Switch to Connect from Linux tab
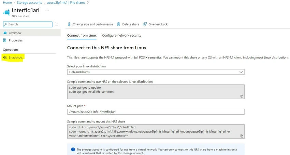 click(x=82, y=35)
